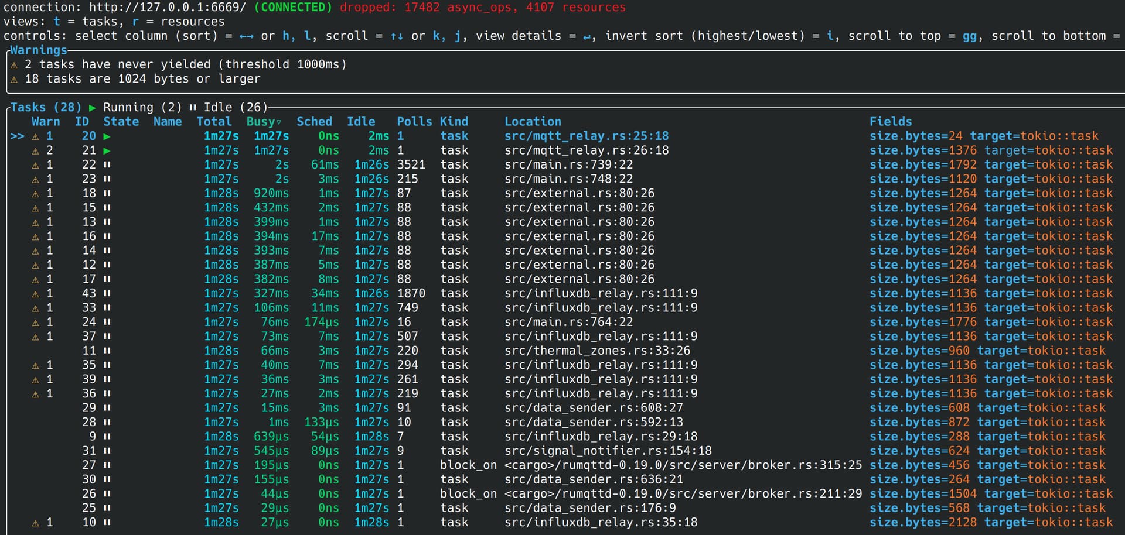Image resolution: width=1125 pixels, height=535 pixels.
Task: Click busy value 920ms
Action: (271, 194)
